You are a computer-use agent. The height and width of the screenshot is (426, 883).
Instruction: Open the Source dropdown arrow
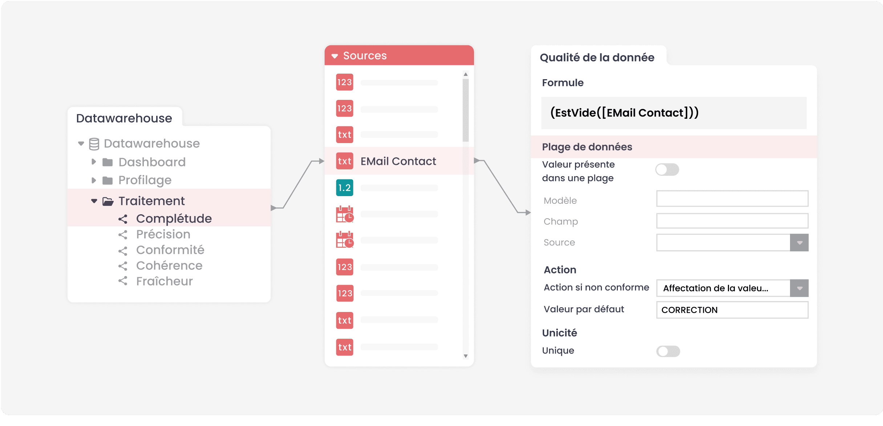[x=799, y=243]
